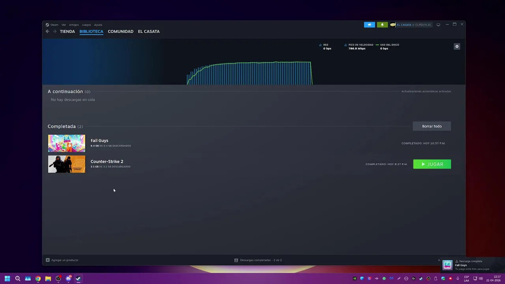The width and height of the screenshot is (505, 284).
Task: Click the Counter-Strike 2 title
Action: point(107,161)
